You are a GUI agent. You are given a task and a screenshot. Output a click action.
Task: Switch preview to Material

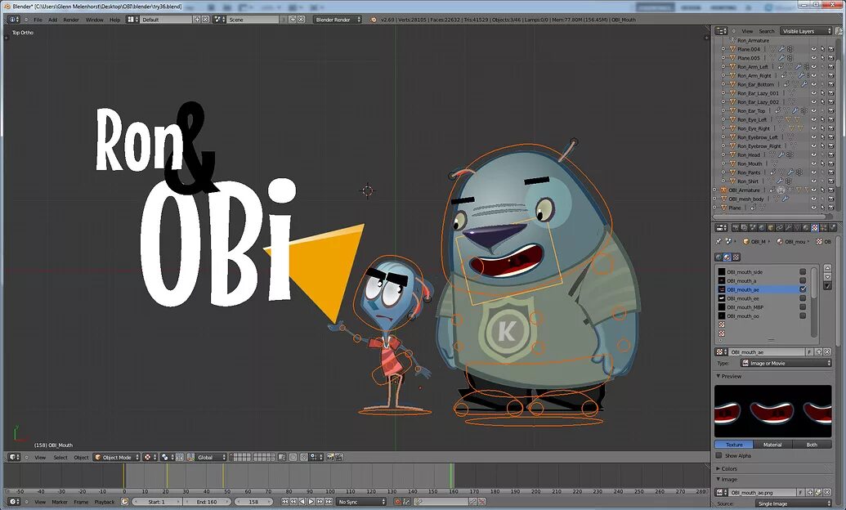click(x=772, y=445)
